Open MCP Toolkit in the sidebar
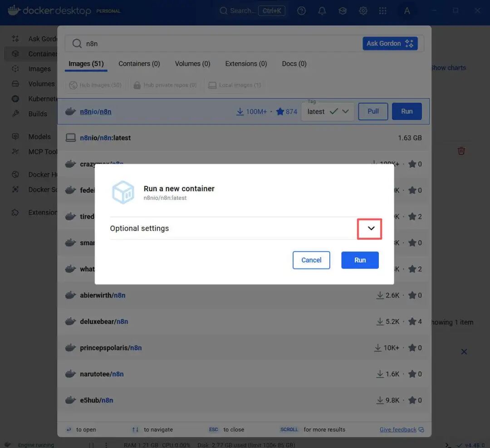This screenshot has width=490, height=448. [x=31, y=152]
